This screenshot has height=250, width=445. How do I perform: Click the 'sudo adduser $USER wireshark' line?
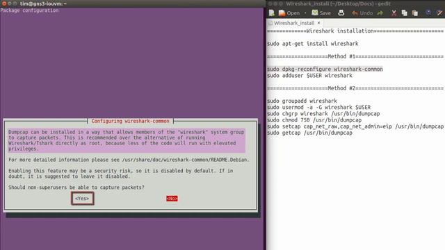point(309,76)
